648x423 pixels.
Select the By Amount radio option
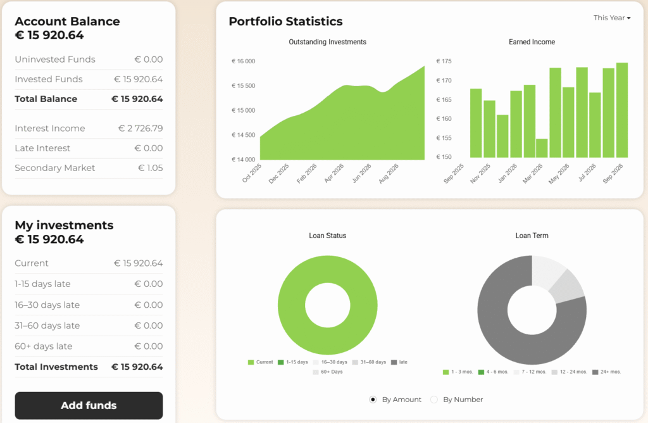tap(373, 400)
